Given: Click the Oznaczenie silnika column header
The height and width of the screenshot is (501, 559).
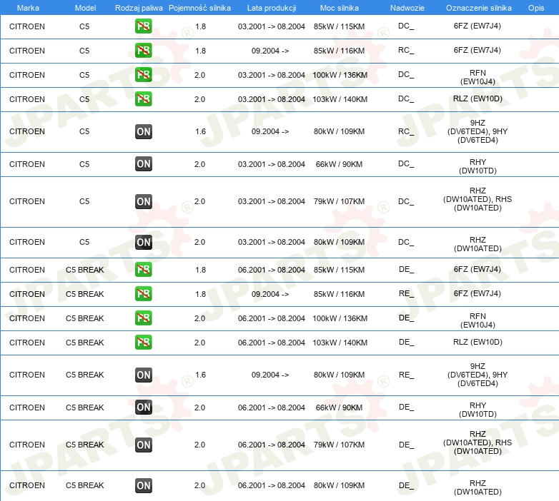Looking at the screenshot, I should 478,8.
